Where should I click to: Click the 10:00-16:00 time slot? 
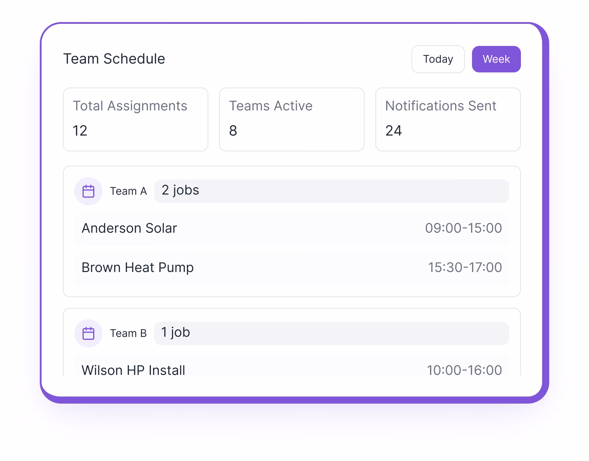pyautogui.click(x=464, y=370)
